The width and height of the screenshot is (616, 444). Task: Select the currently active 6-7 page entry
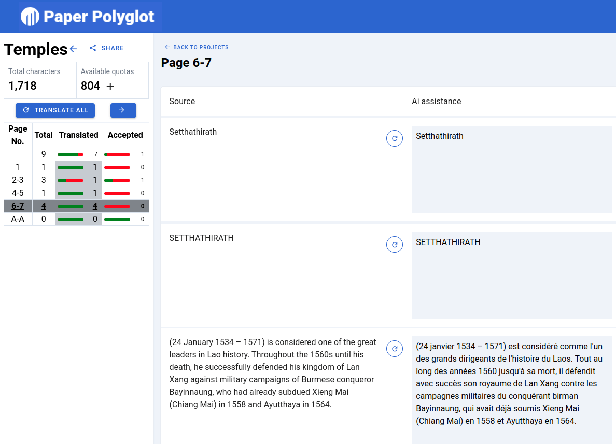[x=18, y=206]
